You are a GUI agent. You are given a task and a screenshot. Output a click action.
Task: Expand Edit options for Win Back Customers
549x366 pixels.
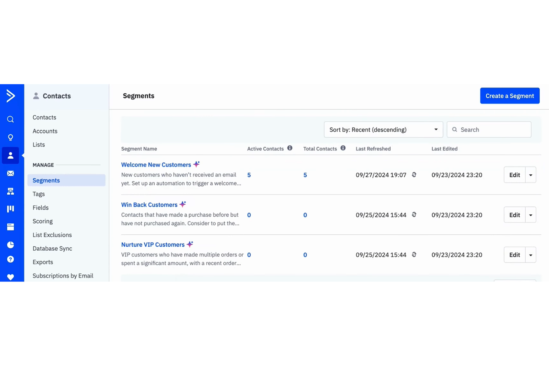pos(531,215)
